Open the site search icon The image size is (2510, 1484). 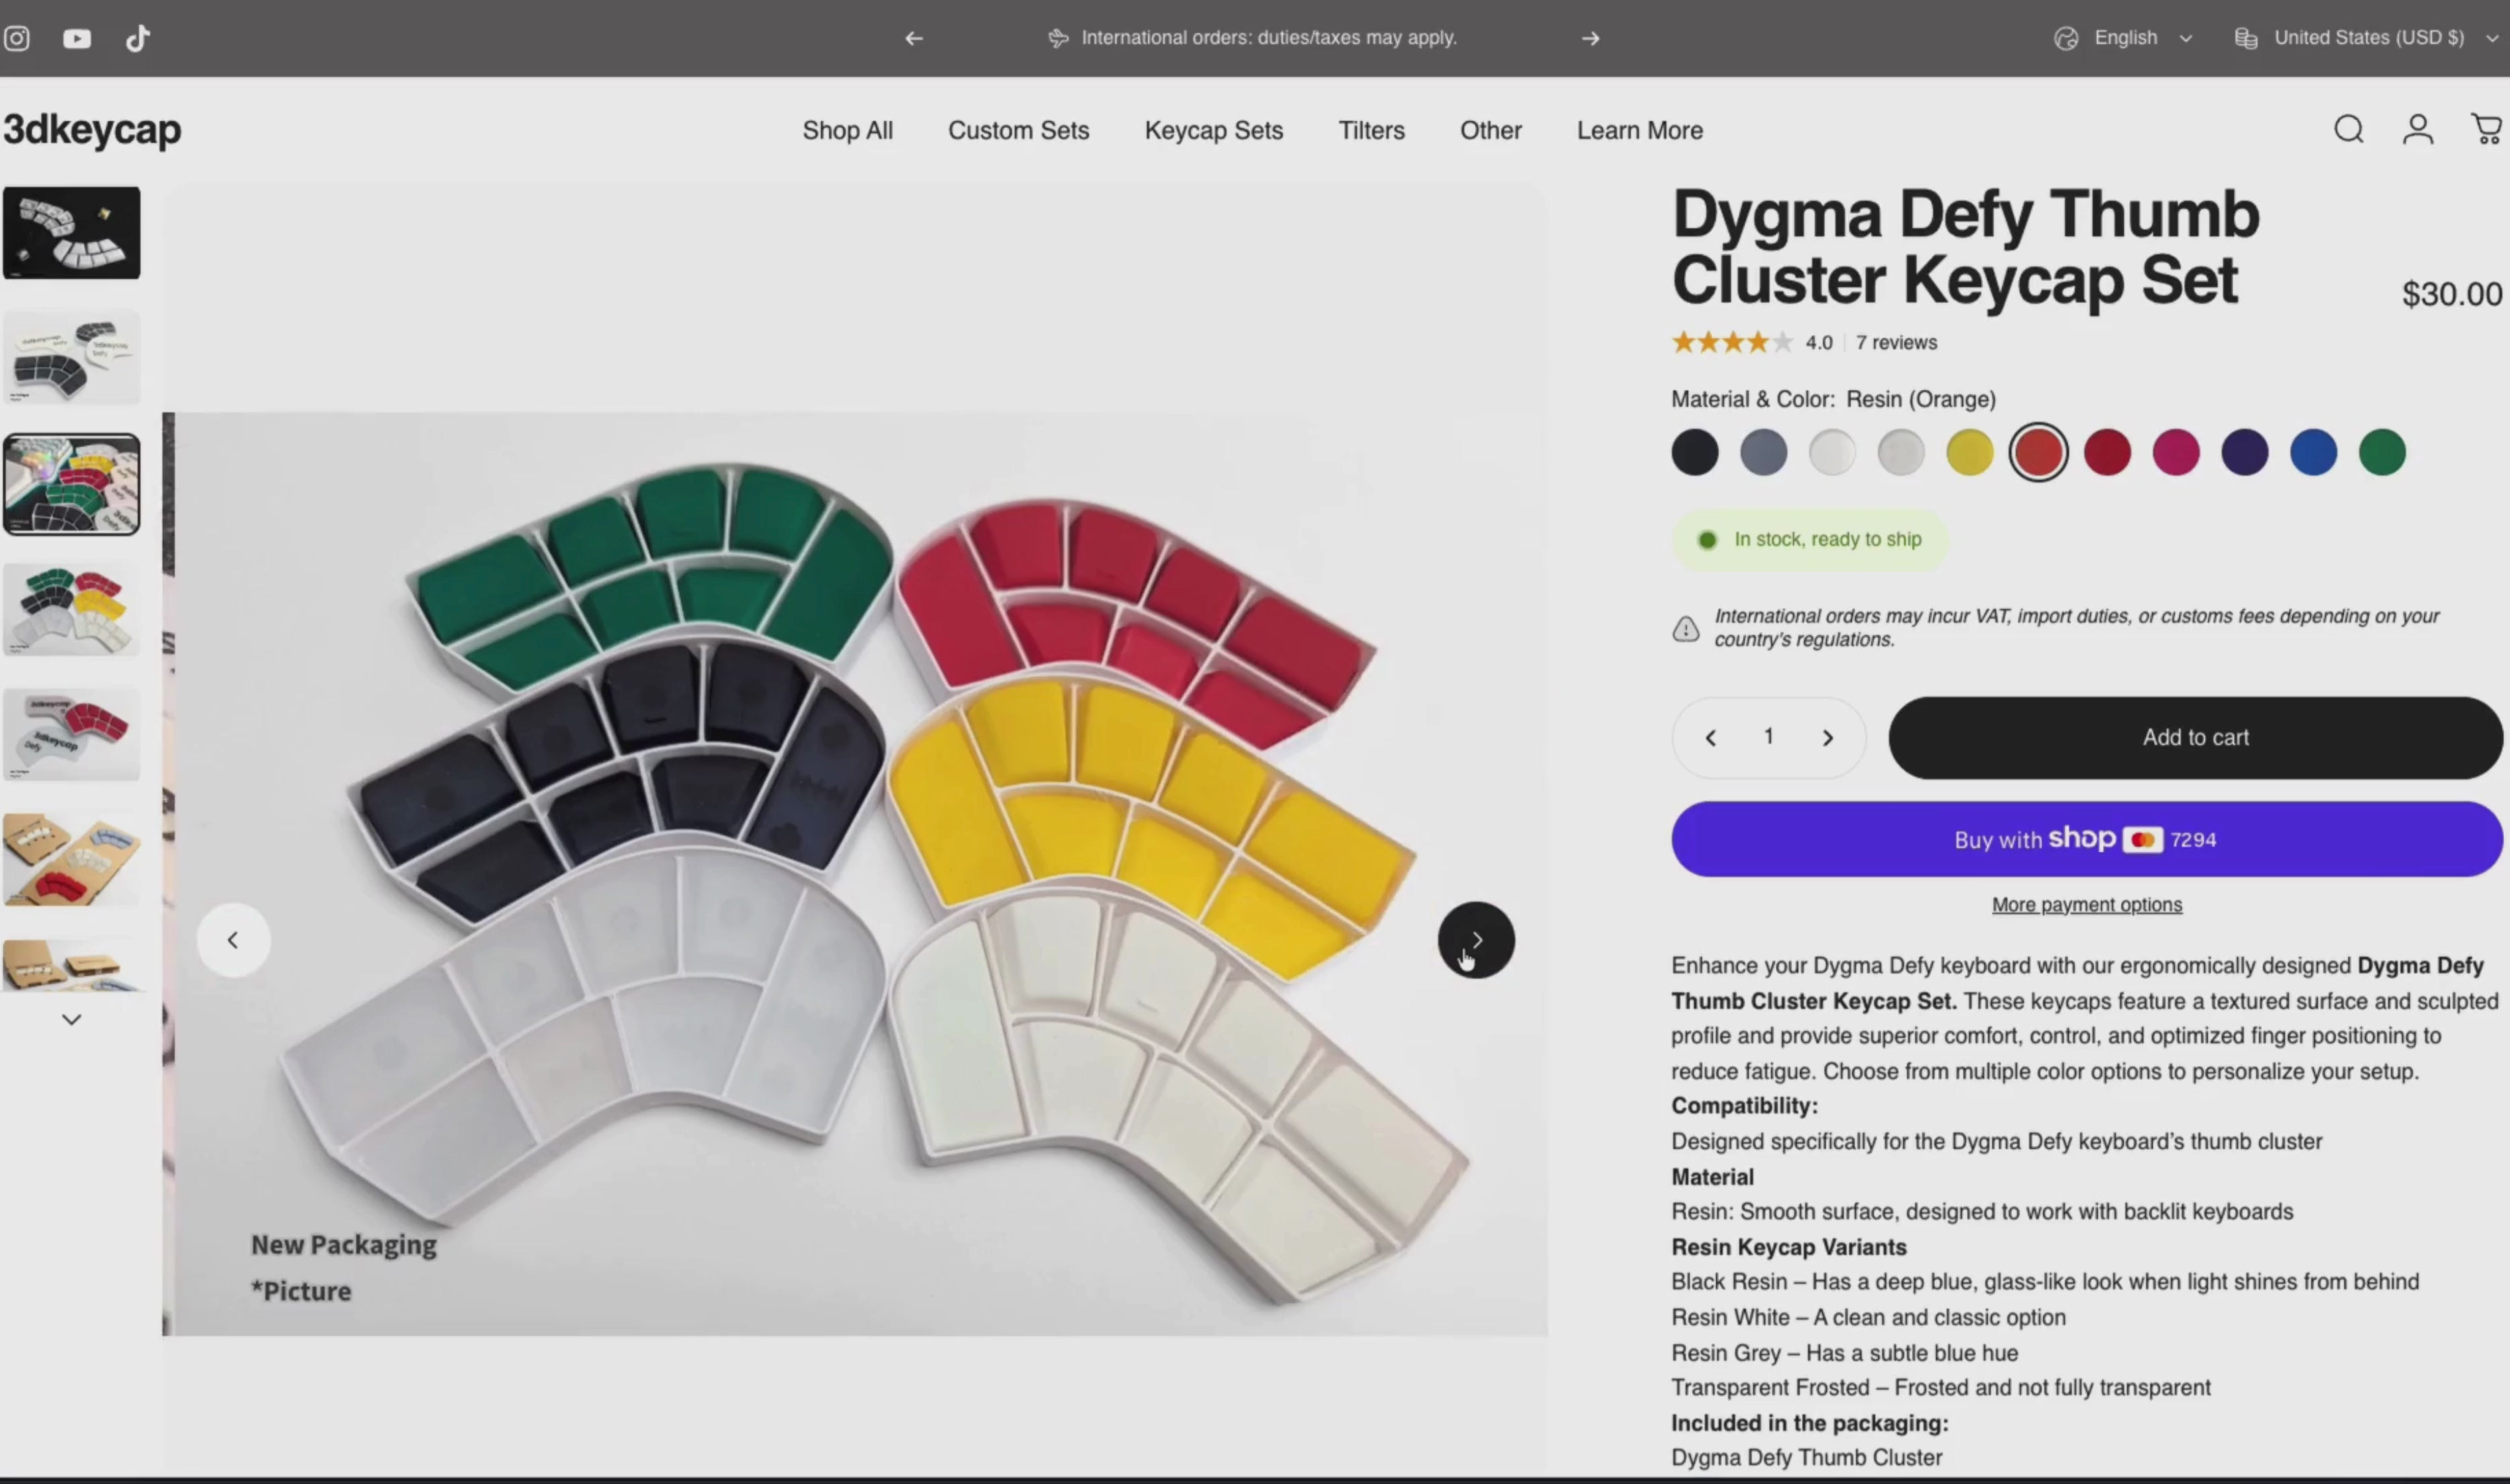(2349, 129)
